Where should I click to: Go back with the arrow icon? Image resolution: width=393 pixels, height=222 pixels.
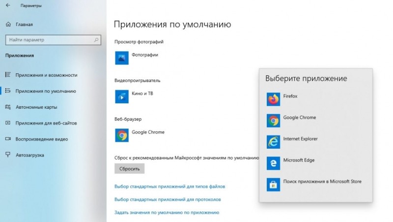point(8,5)
